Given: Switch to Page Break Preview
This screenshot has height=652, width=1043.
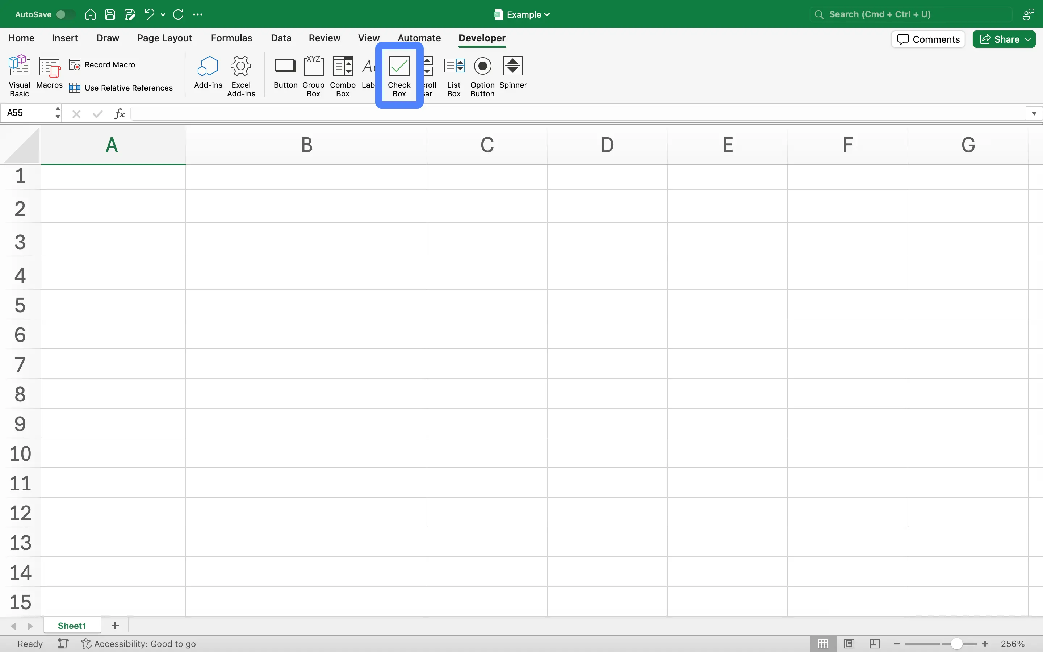Looking at the screenshot, I should click(875, 644).
